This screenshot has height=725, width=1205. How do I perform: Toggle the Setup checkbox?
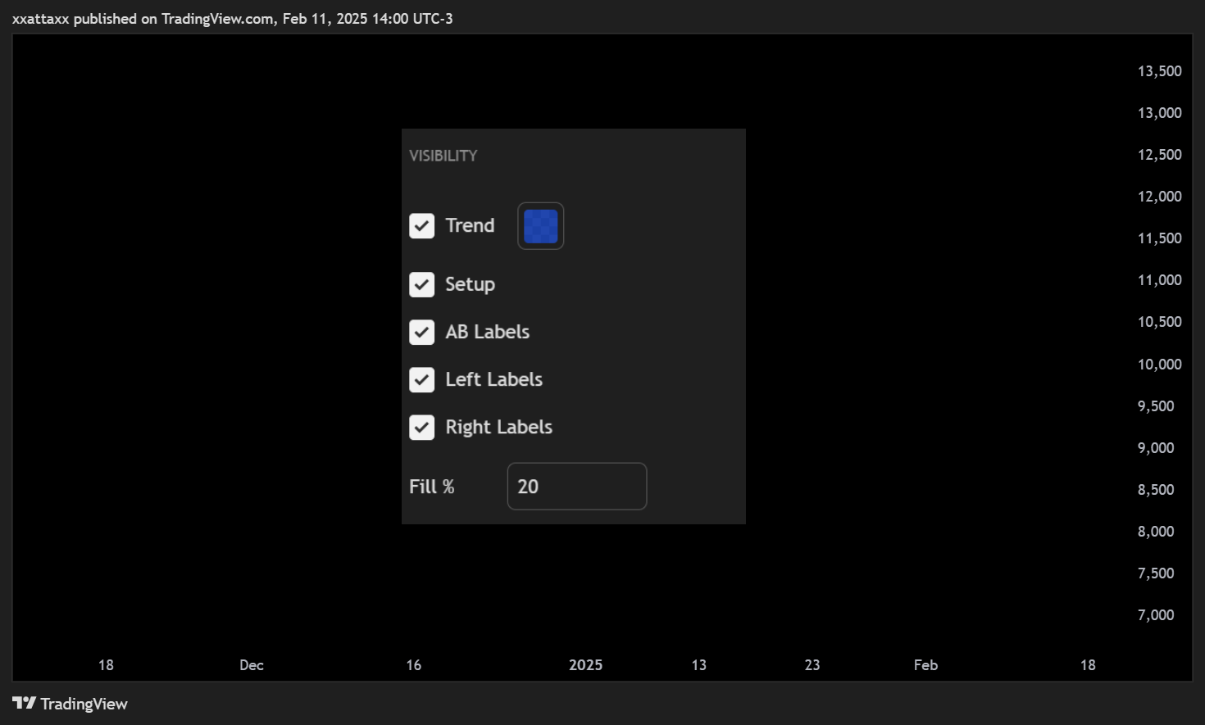pos(421,285)
